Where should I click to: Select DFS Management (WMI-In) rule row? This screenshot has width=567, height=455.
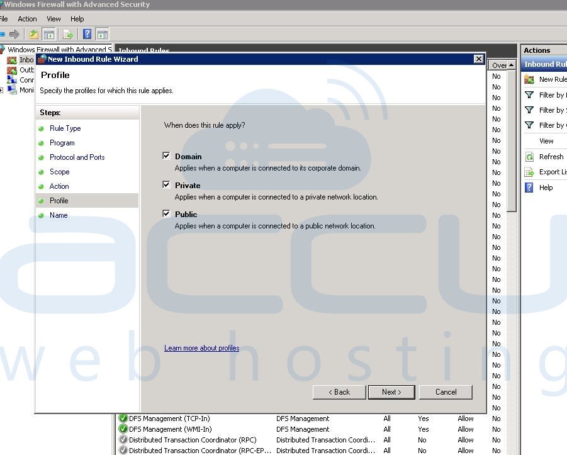coord(312,429)
